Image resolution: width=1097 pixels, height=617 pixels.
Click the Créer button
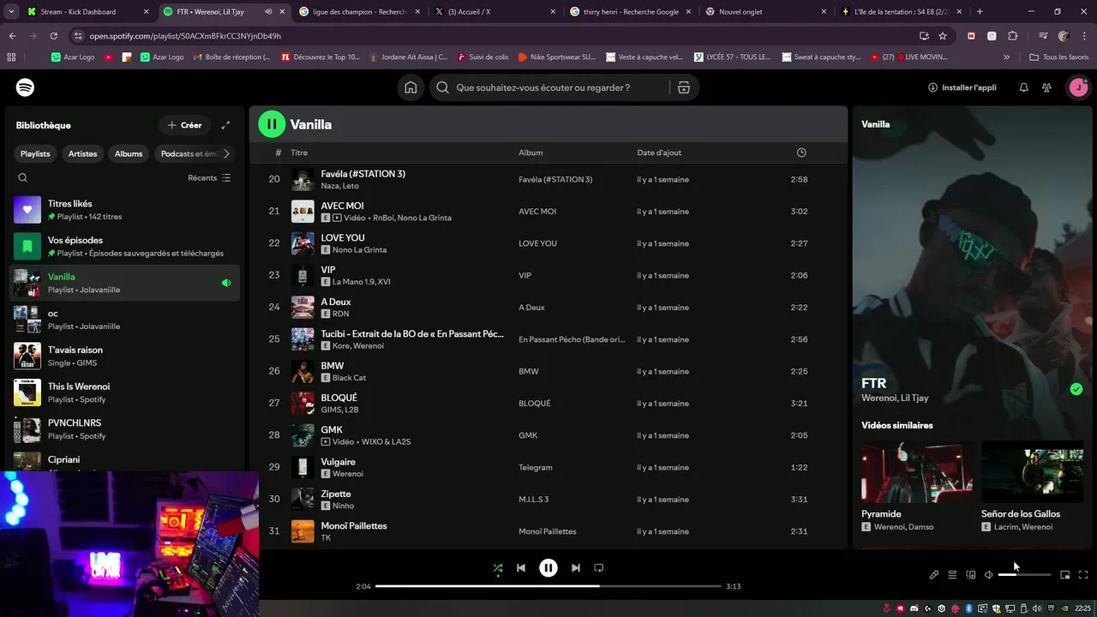[x=184, y=125]
